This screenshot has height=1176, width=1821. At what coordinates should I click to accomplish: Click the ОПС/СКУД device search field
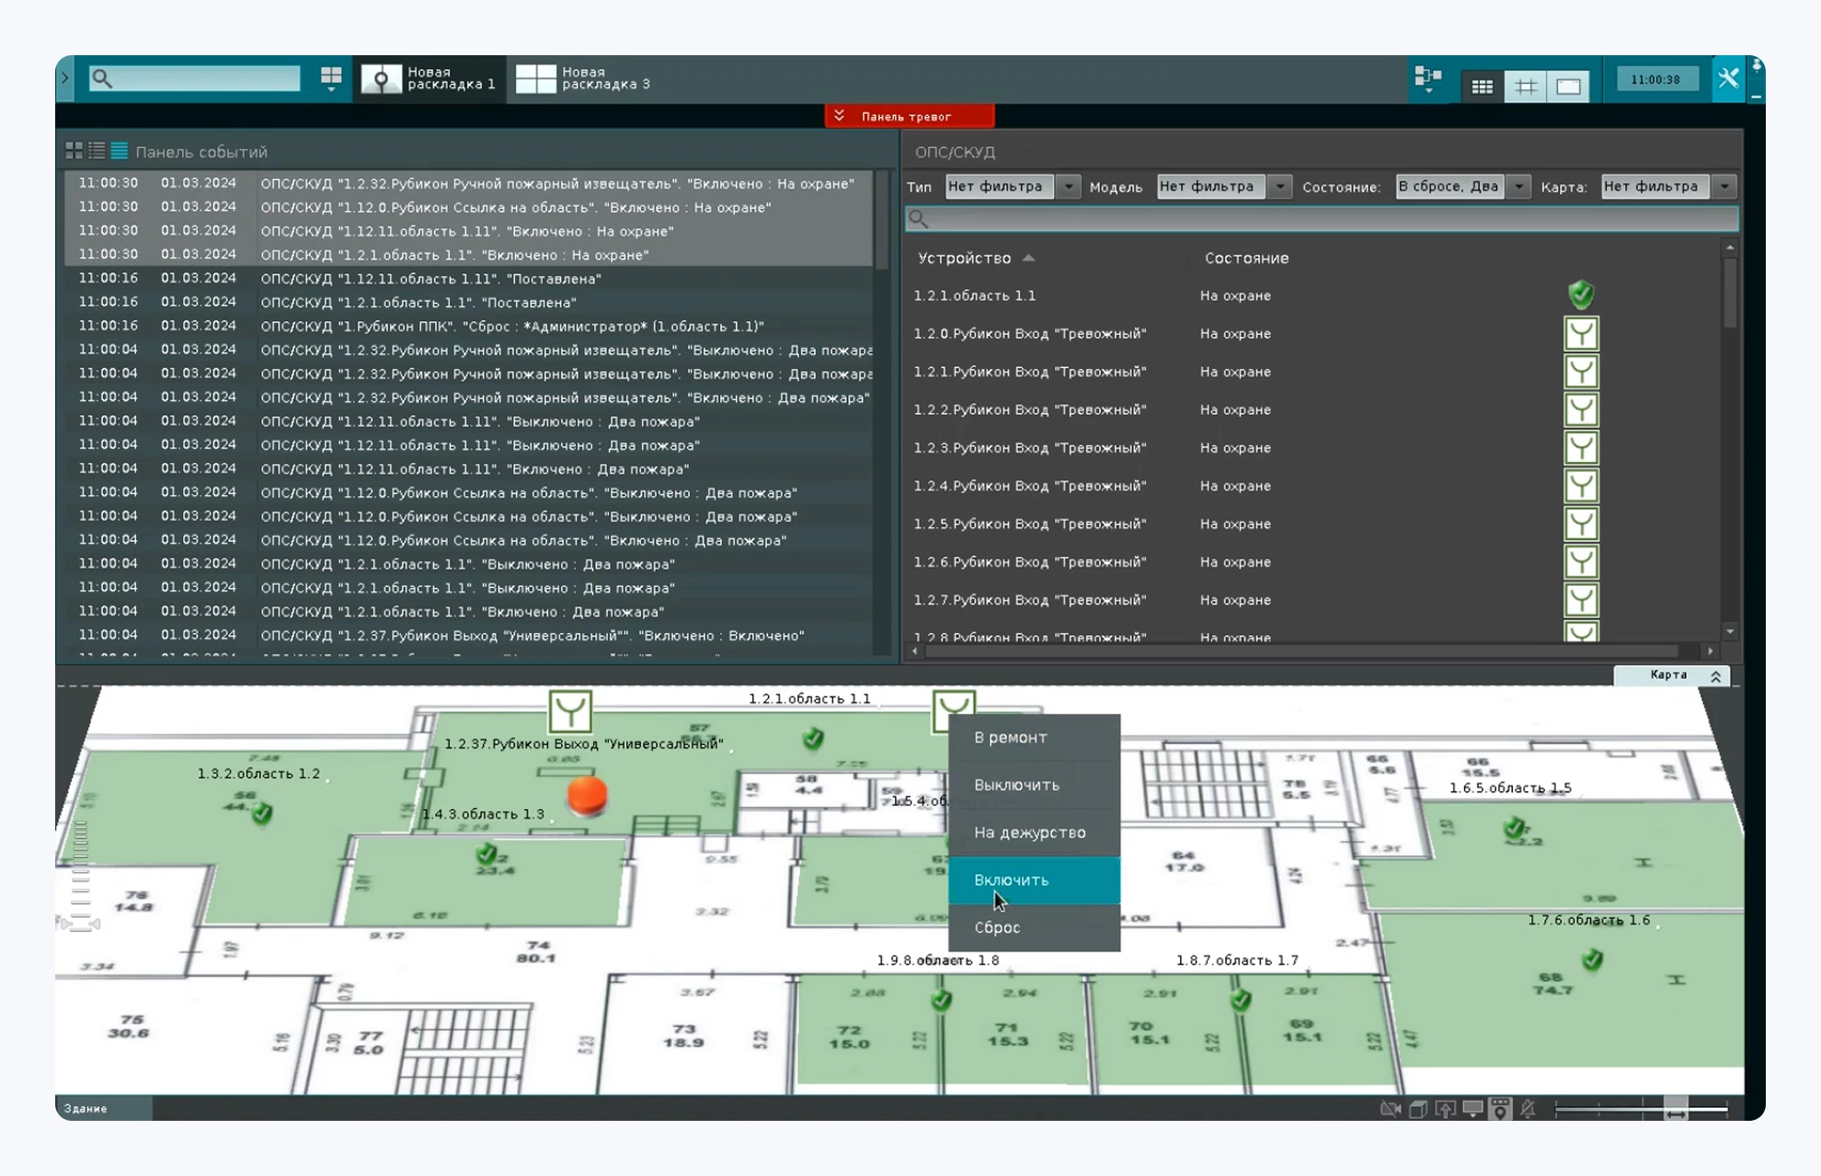(x=1322, y=219)
